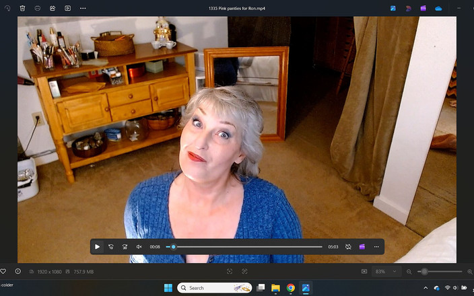
Task: Play the video
Action: [x=97, y=247]
